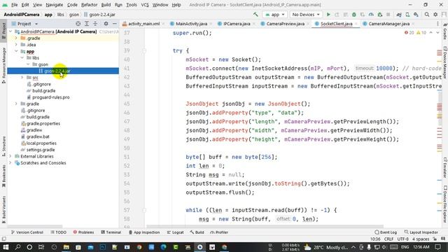The height and width of the screenshot is (252, 448).
Task: Open the VCS menu
Action: click(145, 5)
